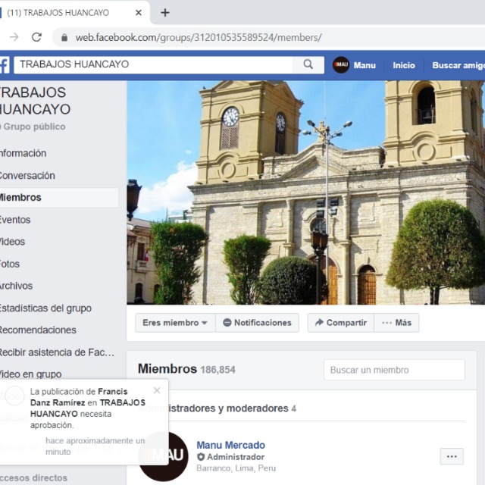Image resolution: width=485 pixels, height=485 pixels.
Task: Open a new browser tab
Action: point(165,13)
